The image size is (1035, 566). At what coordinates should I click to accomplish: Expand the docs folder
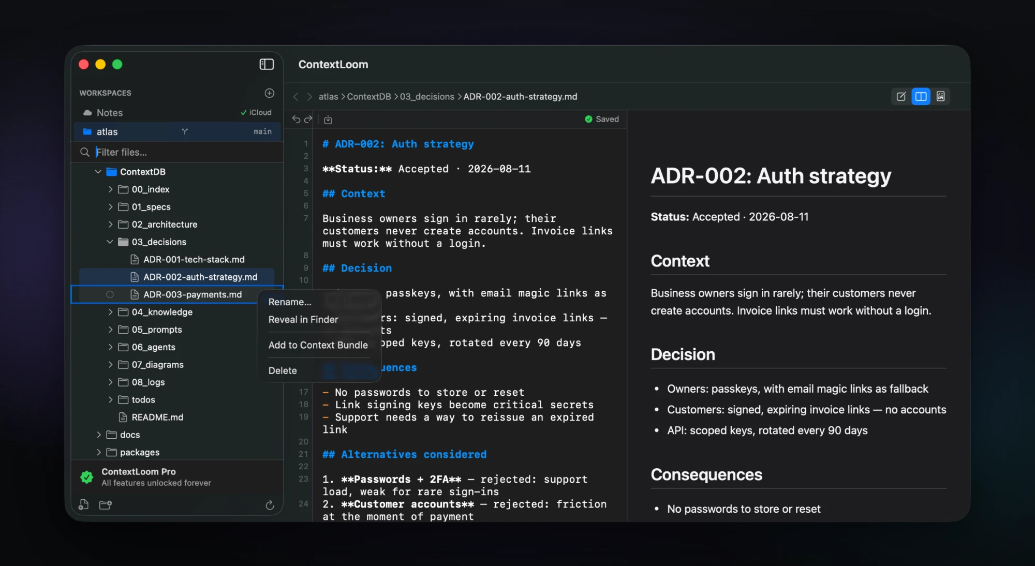click(x=98, y=435)
